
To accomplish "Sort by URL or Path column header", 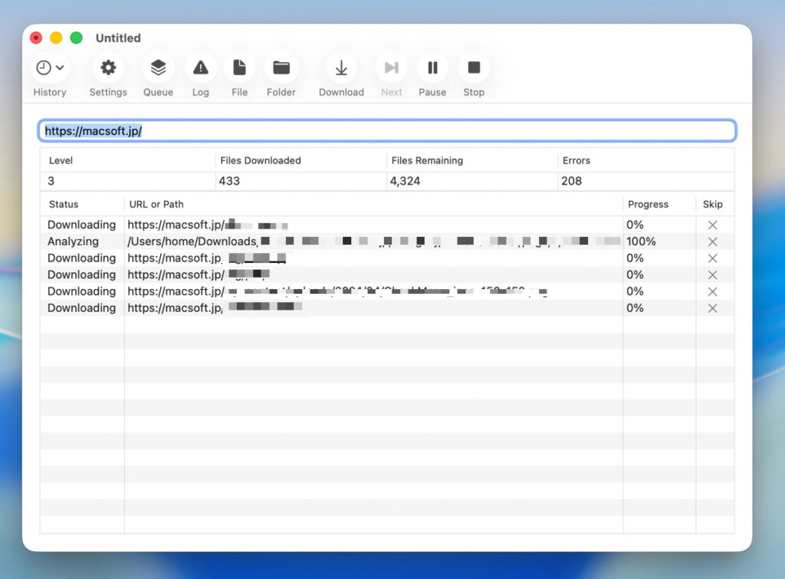I will point(156,205).
